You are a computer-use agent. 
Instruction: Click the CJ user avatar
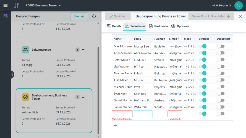pyautogui.click(x=238, y=5)
